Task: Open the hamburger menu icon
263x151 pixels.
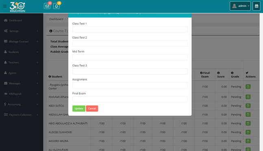Action: coord(5,6)
